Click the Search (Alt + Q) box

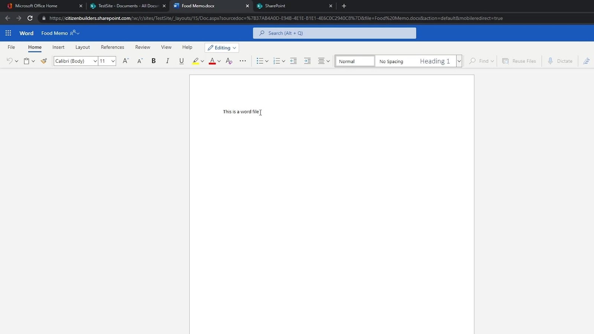click(334, 33)
